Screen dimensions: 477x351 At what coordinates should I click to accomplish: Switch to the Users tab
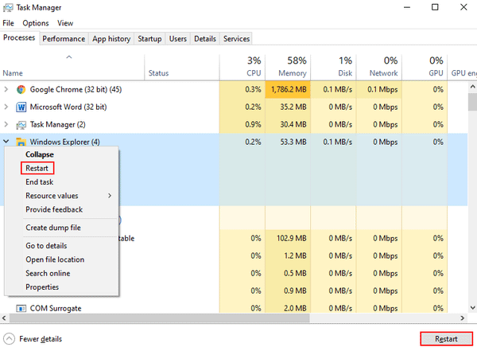click(x=178, y=39)
